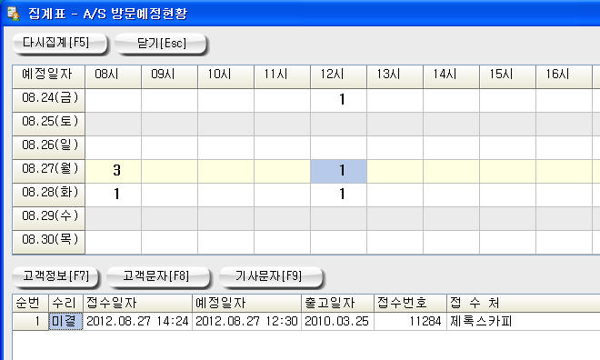Select the 08.25(토) date row header
Viewport: 600px width, 360px height.
click(x=48, y=124)
